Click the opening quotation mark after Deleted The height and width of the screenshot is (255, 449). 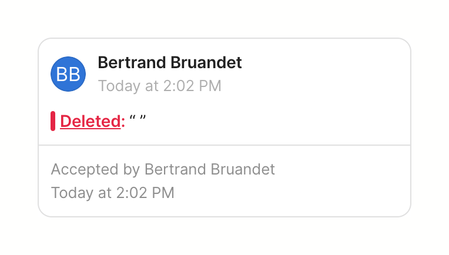tap(133, 119)
